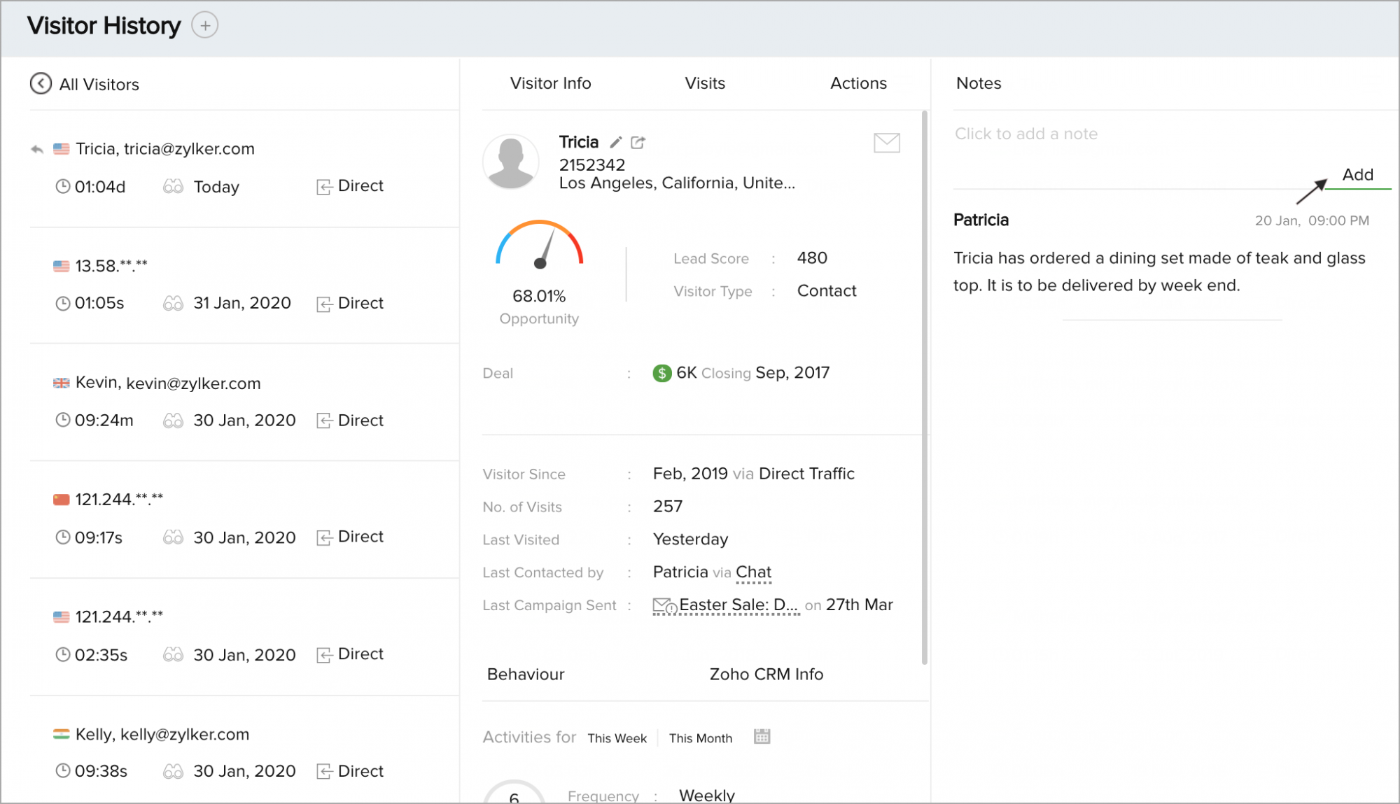Open Tricia's profile via external link icon
Screen dimensions: 1400x804
click(638, 143)
